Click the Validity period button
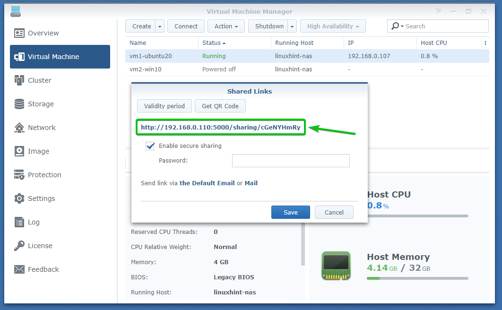The image size is (502, 310). 164,106
